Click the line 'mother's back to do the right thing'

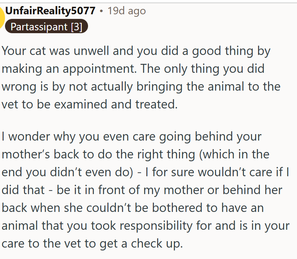(135, 154)
